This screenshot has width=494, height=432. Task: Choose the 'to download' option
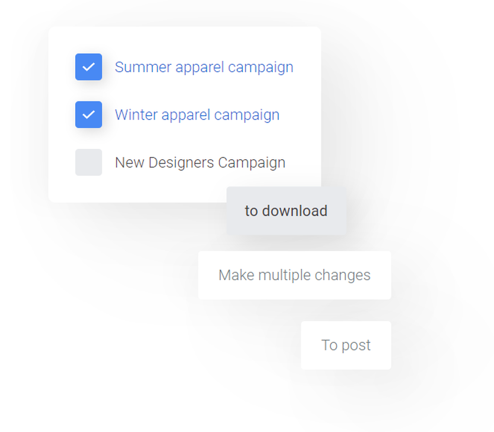pyautogui.click(x=287, y=211)
